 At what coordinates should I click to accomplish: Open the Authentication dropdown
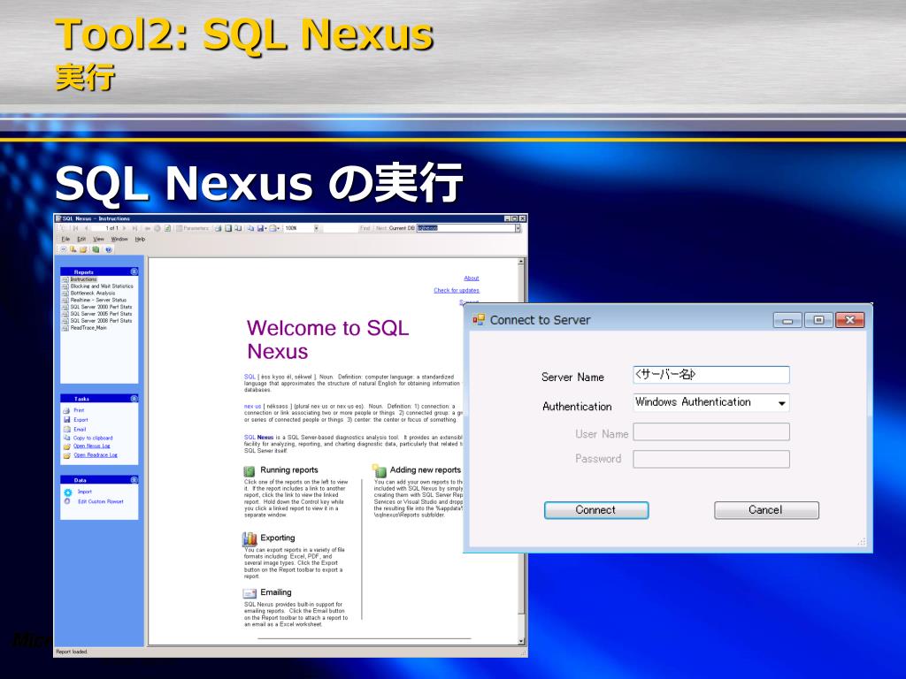tap(784, 402)
